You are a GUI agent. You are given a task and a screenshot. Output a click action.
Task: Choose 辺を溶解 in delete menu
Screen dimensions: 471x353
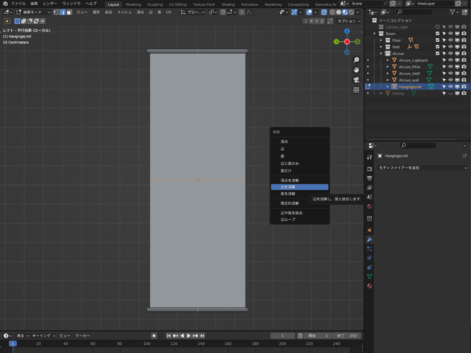[299, 187]
